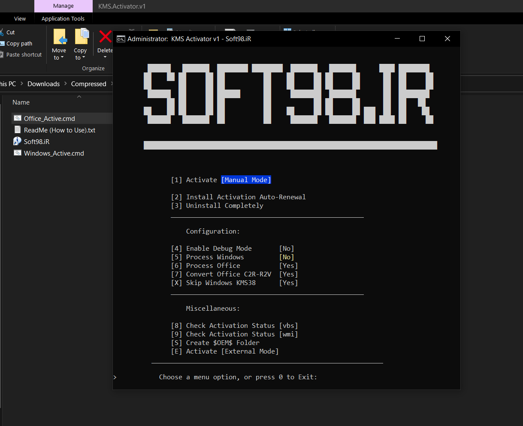Screen dimensions: 523x426
Task: Click the '[7] Convert Office C2R-R2V' label
Action: 221,274
